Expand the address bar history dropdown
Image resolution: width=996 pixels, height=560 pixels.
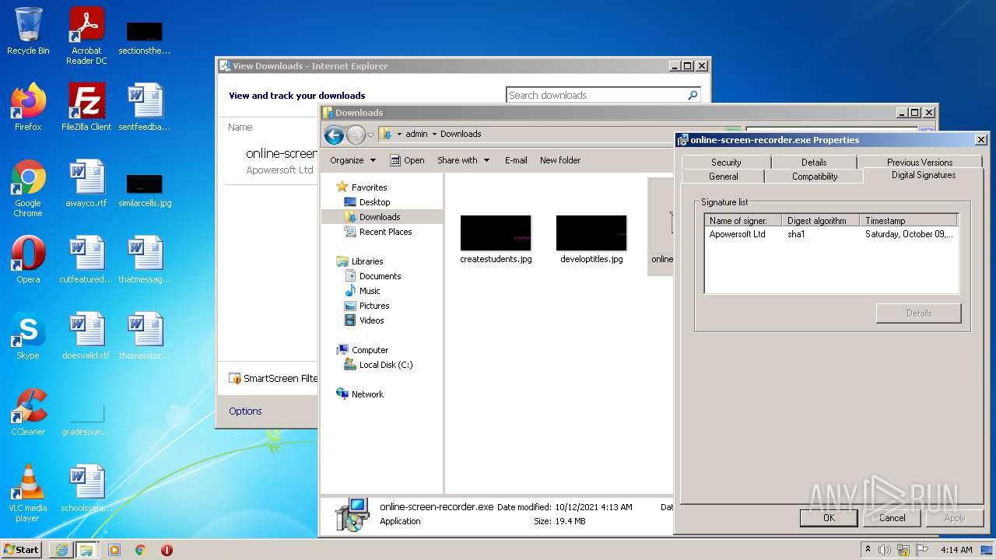[371, 135]
